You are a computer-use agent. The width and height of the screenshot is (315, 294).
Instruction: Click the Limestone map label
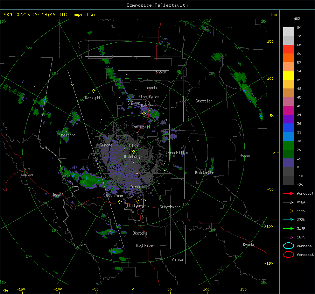pos(66,135)
